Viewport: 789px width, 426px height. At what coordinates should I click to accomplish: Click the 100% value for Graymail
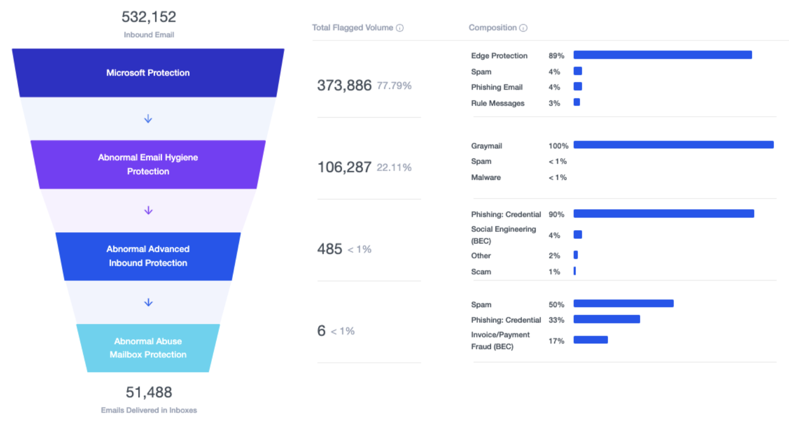coord(558,146)
